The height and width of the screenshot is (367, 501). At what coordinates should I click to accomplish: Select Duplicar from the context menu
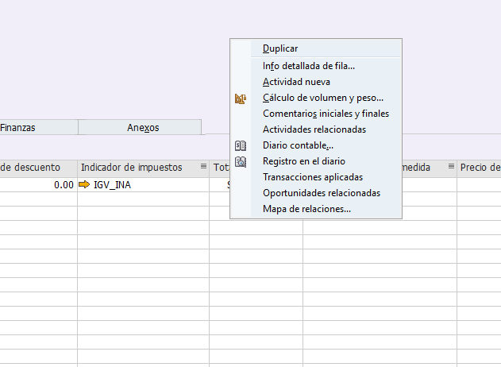click(x=280, y=48)
